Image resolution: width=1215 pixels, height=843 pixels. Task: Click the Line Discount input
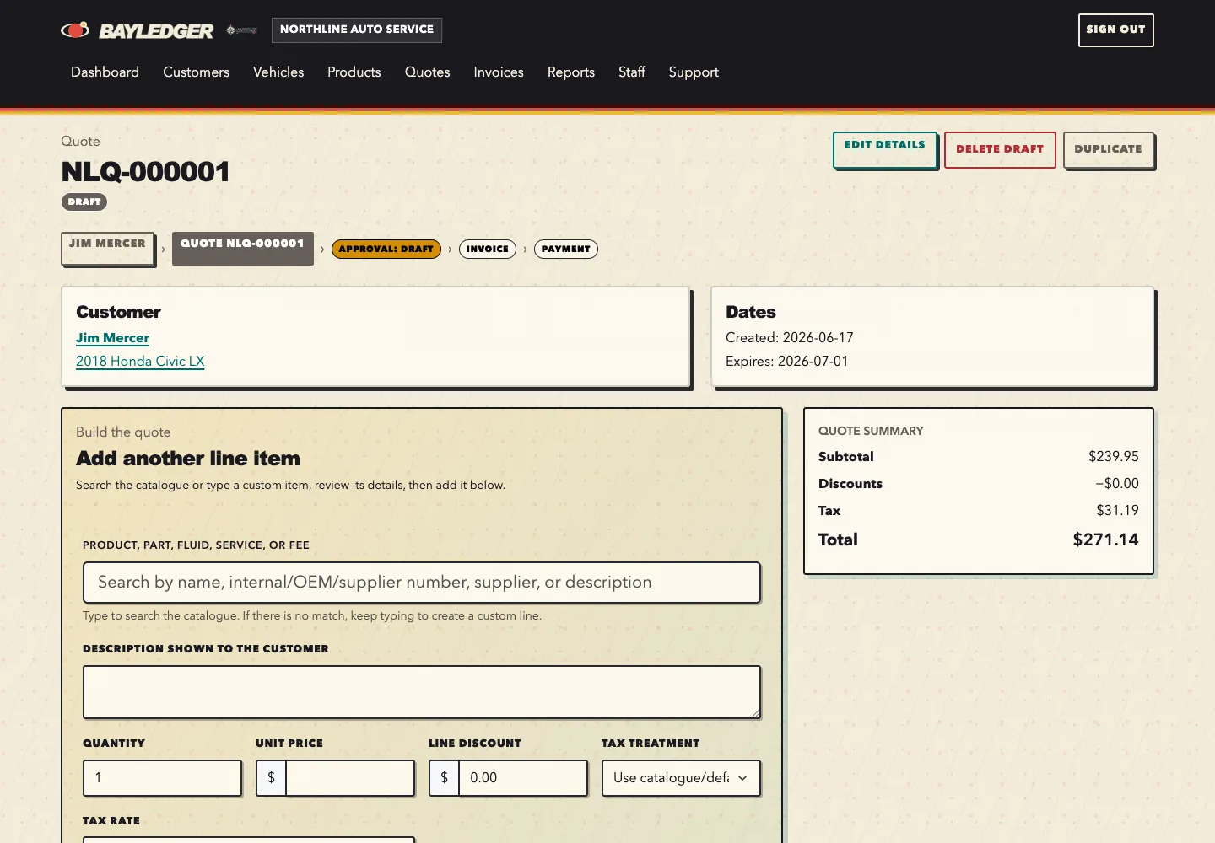pyautogui.click(x=523, y=778)
